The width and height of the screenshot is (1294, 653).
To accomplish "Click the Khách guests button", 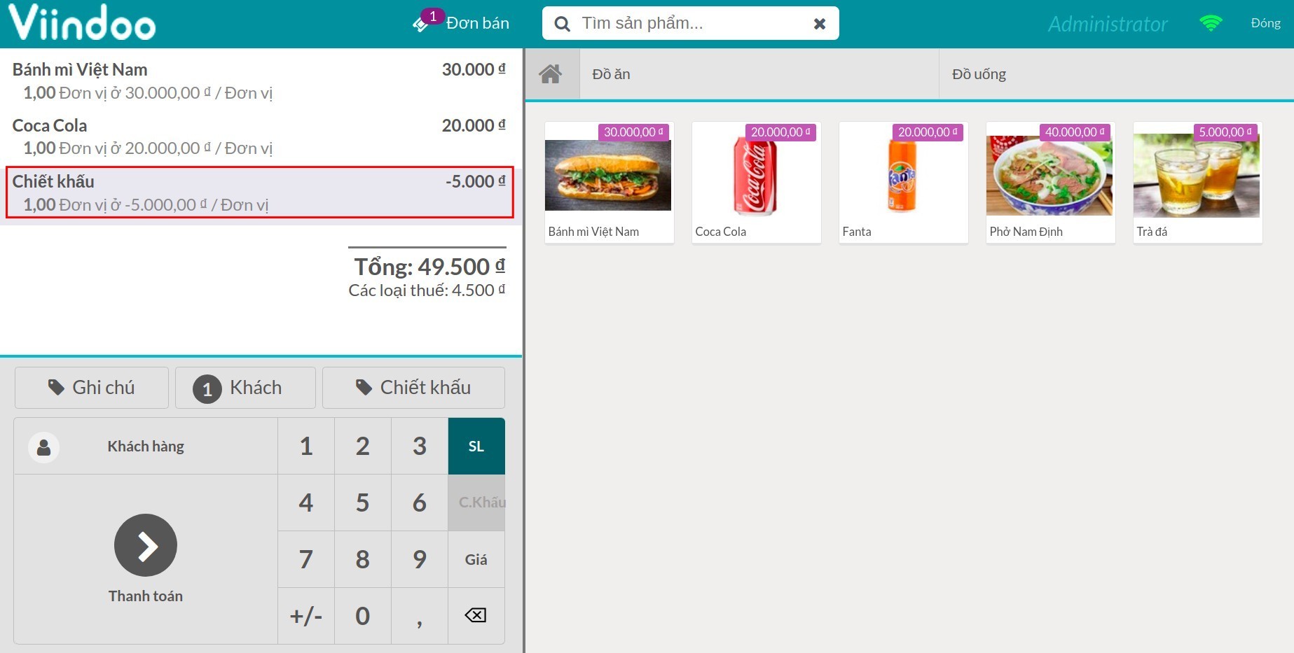I will (245, 388).
